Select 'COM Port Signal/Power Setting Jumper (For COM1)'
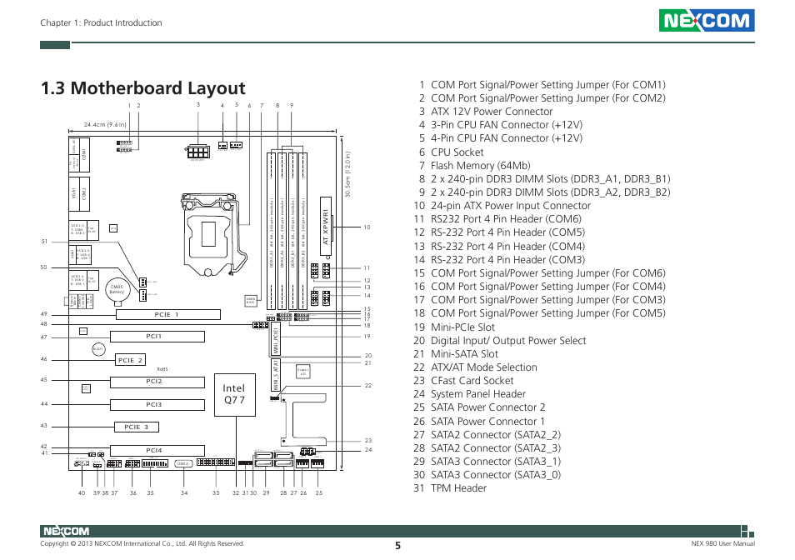Viewport: 795px width, 560px height. click(548, 85)
